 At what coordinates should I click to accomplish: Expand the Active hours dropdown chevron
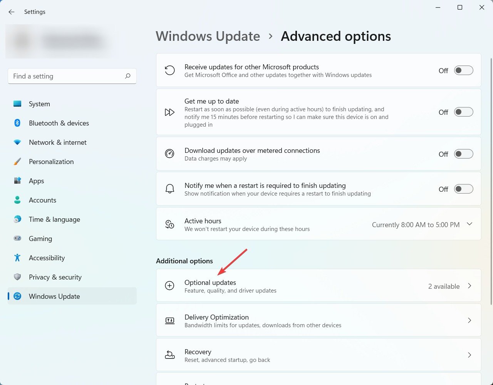point(470,224)
